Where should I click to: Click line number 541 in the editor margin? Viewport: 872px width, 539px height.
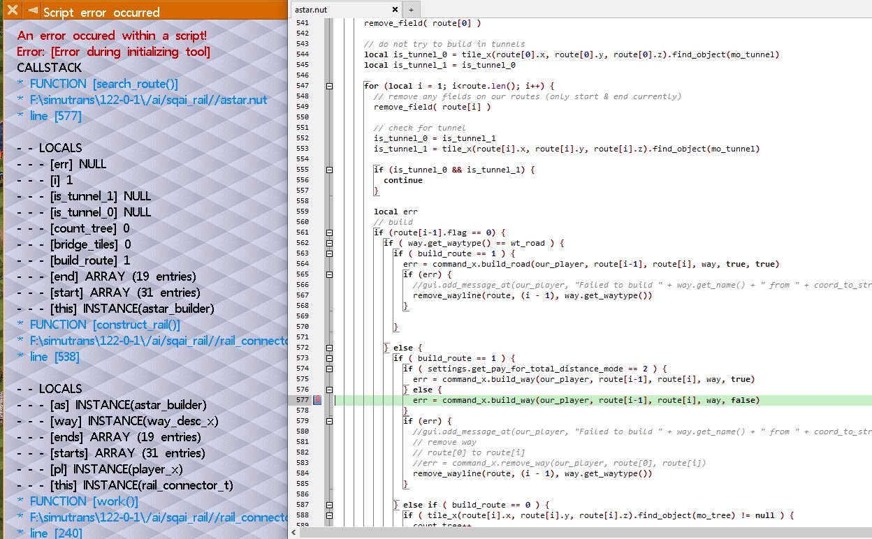click(x=302, y=23)
